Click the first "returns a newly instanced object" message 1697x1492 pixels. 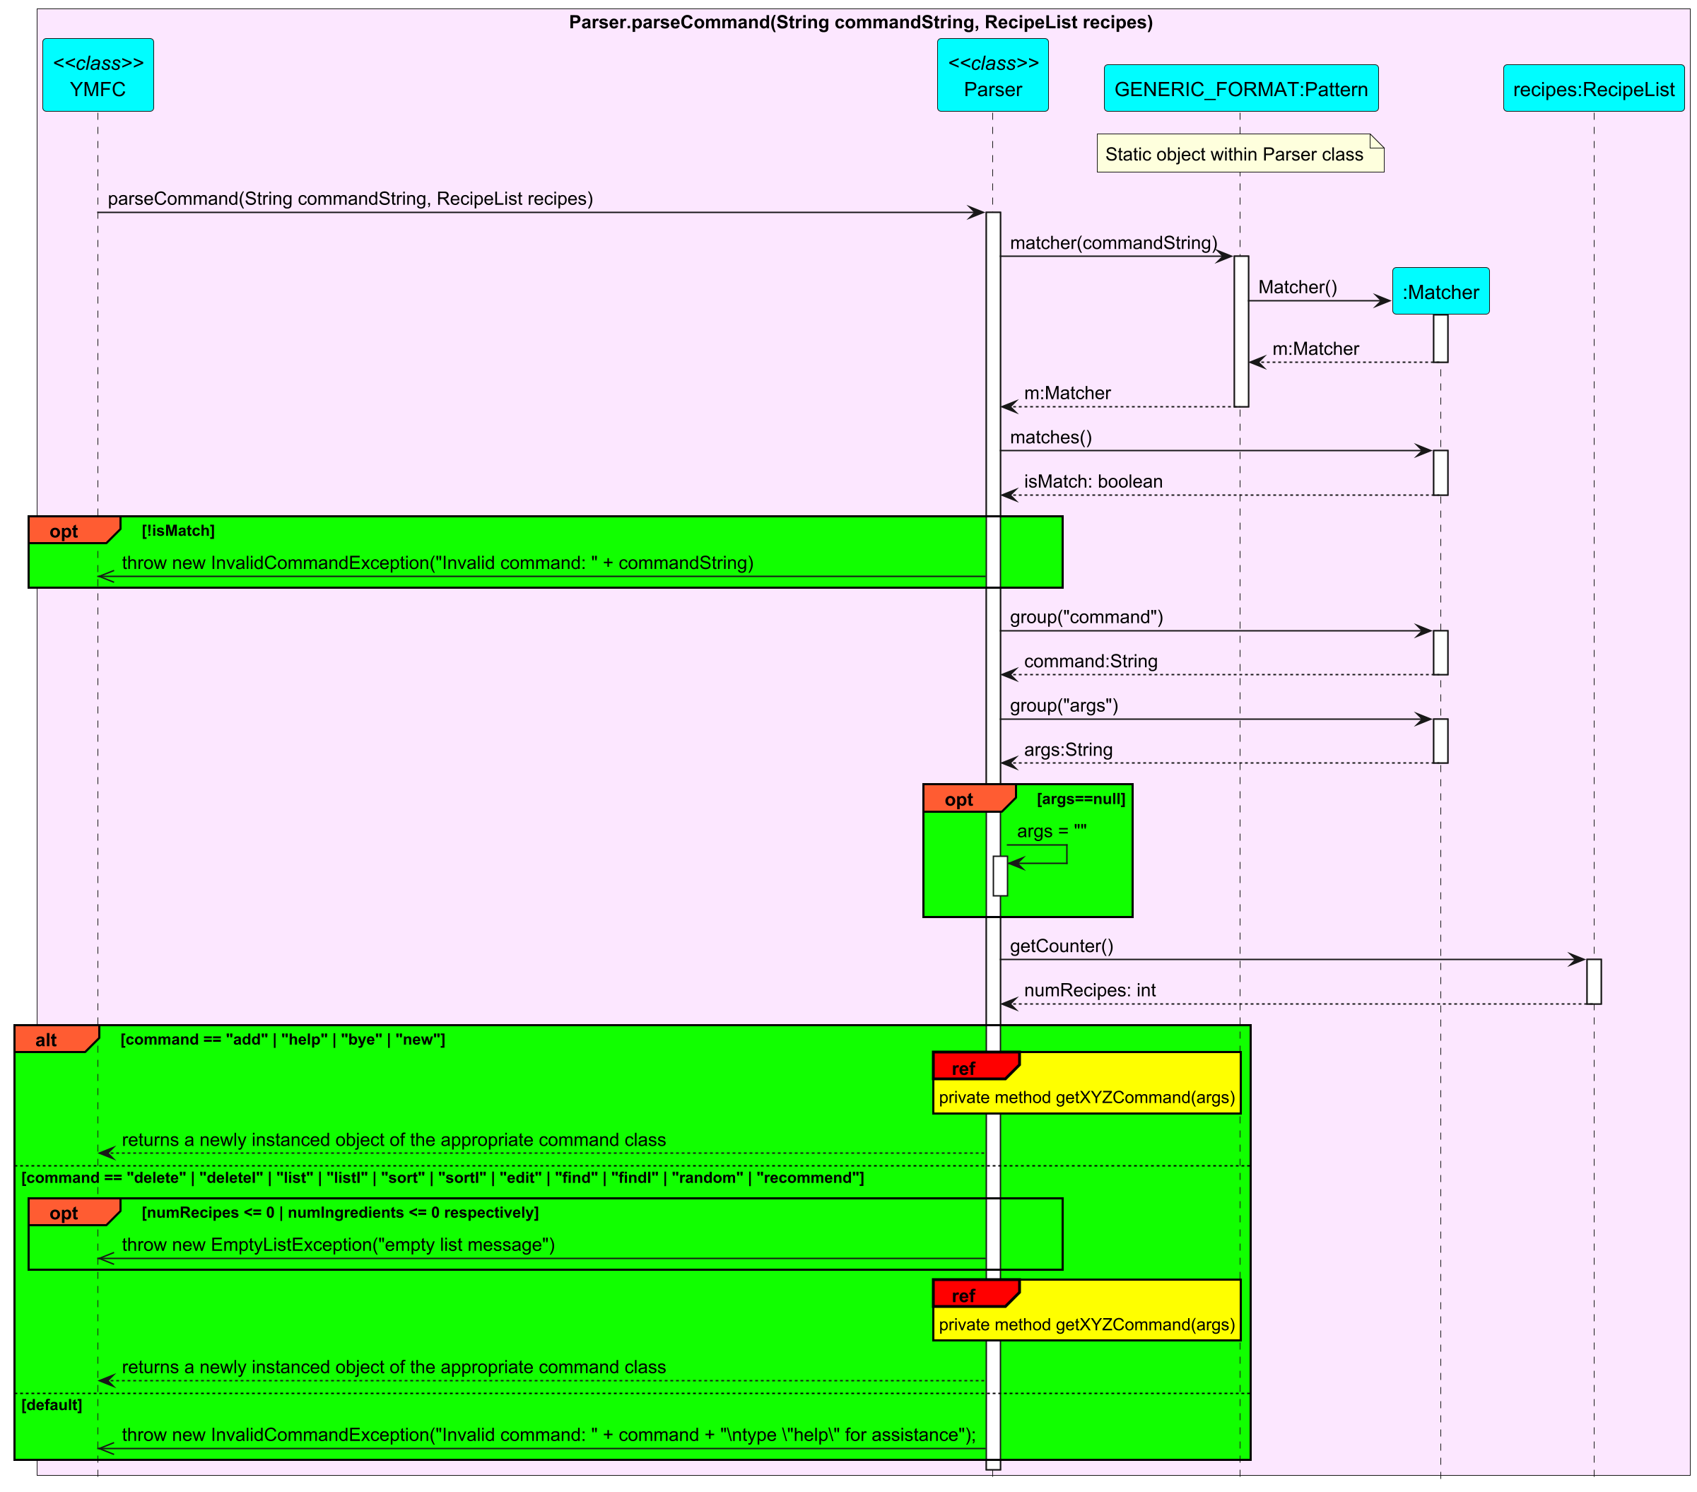tap(394, 1140)
